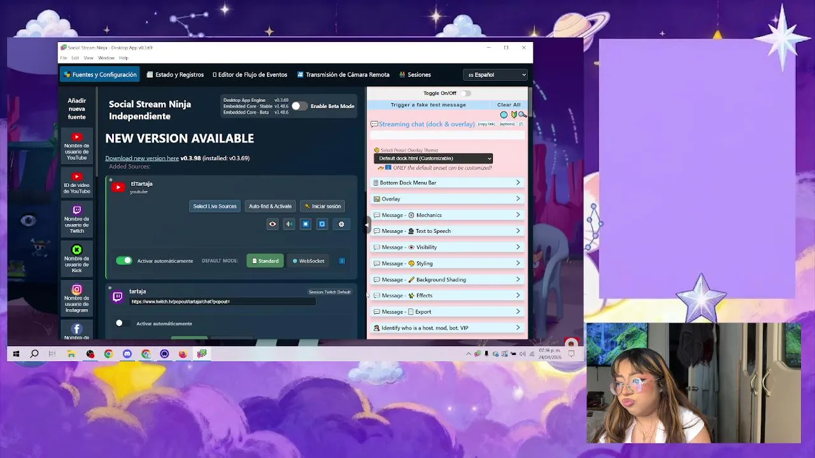The height and width of the screenshot is (458, 815).
Task: Open Windows taskbar search
Action: click(x=34, y=354)
